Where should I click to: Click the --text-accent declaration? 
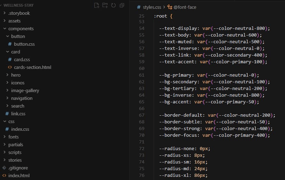[x=213, y=62]
